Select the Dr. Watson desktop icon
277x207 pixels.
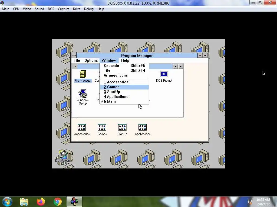click(62, 156)
